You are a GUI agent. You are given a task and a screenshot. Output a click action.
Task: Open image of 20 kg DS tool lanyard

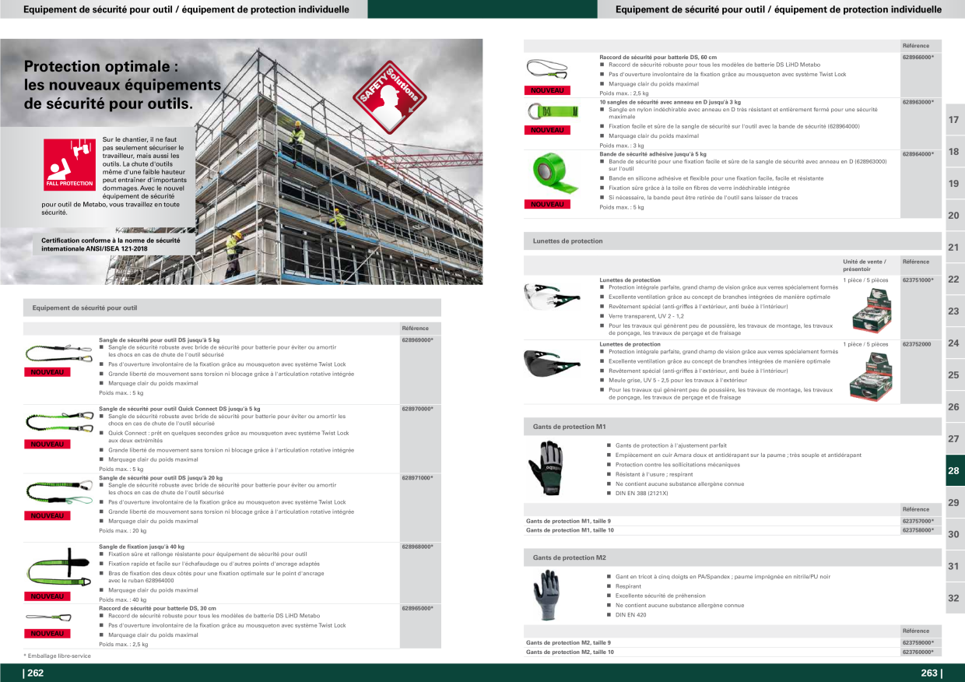pyautogui.click(x=58, y=491)
